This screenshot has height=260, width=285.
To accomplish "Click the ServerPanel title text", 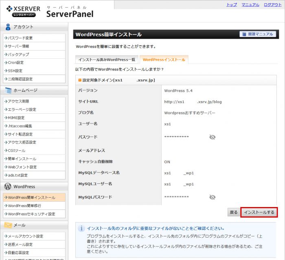I will pyautogui.click(x=70, y=14).
